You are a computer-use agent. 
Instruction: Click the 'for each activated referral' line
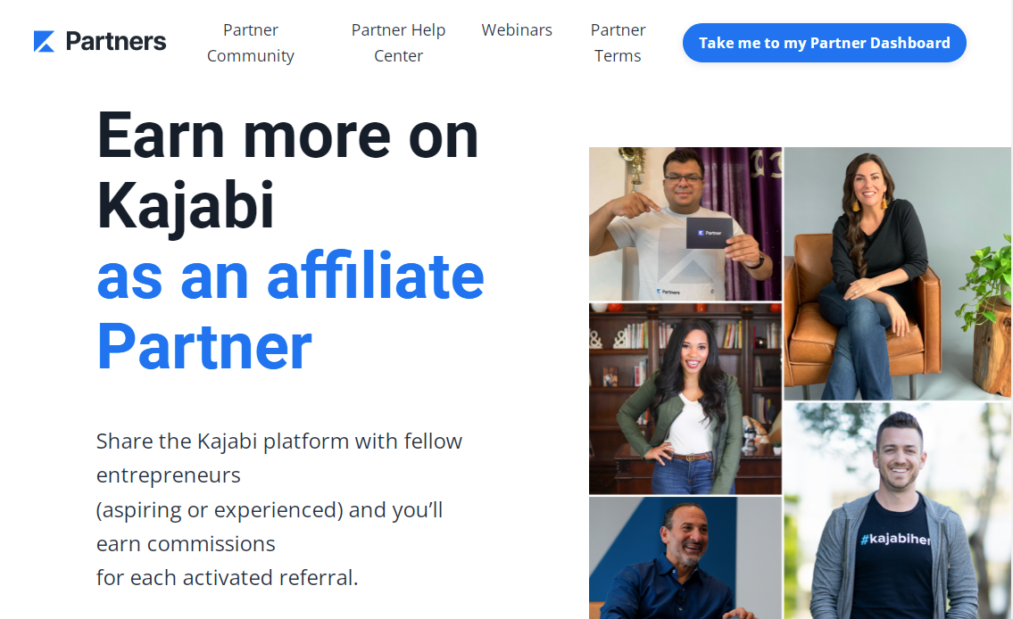[x=227, y=577]
